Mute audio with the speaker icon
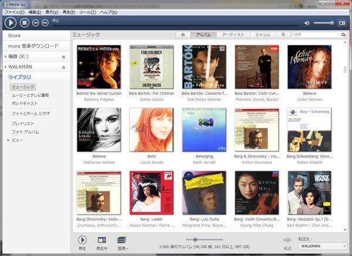Screen dimensions: 352x256 (x=307, y=23)
